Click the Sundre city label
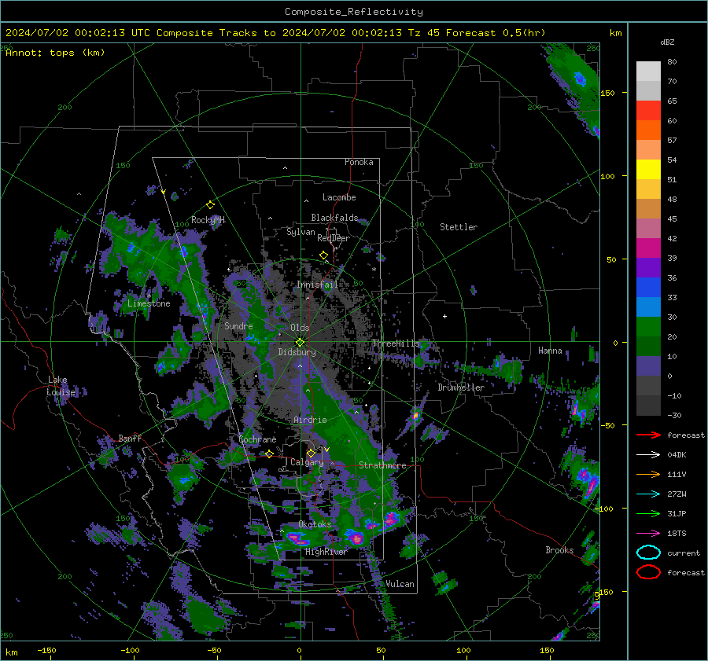 (x=238, y=326)
